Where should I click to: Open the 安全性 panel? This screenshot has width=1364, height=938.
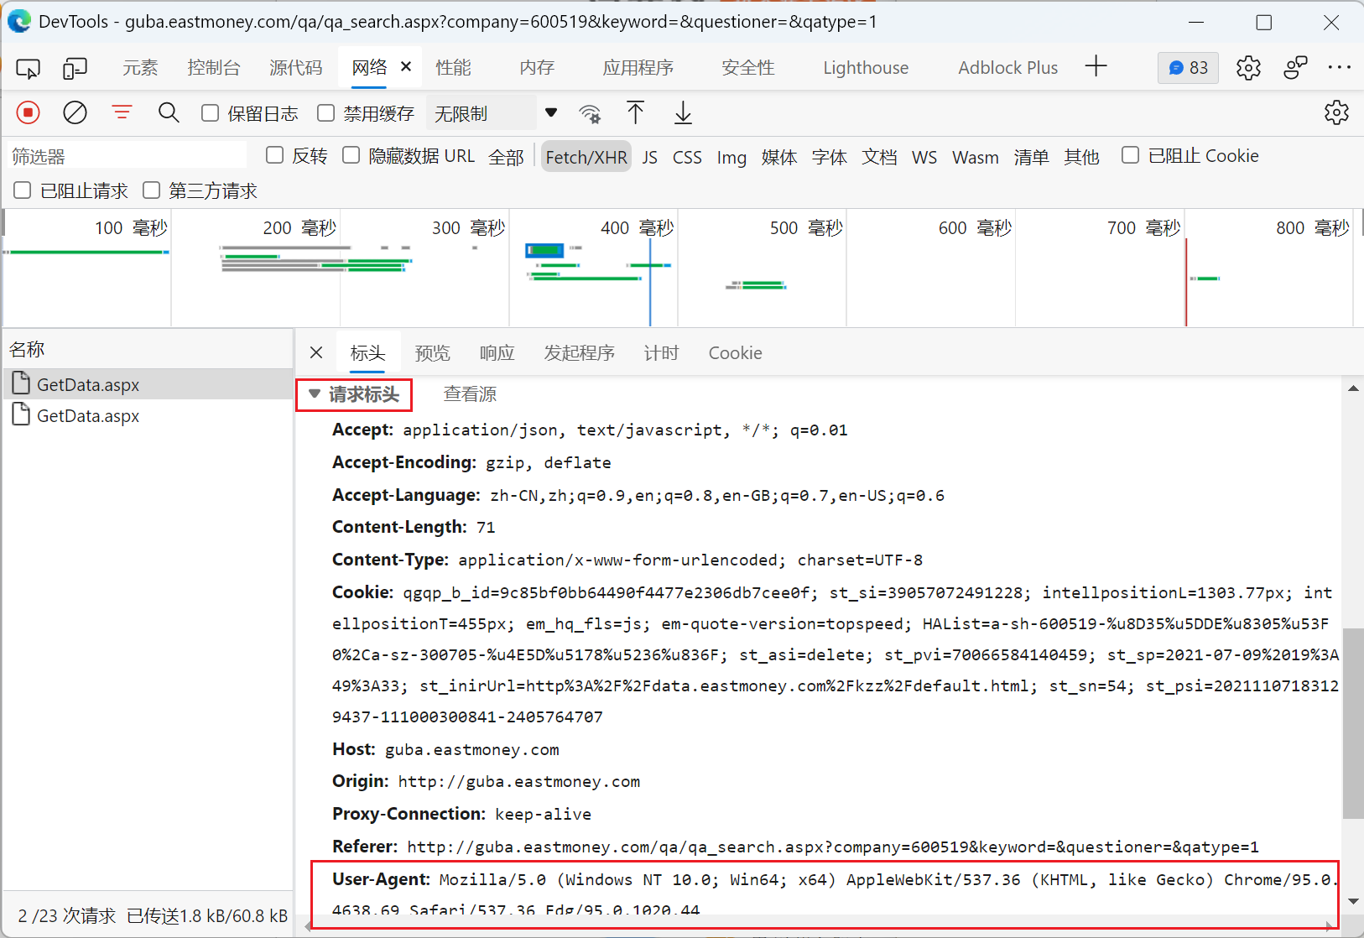[748, 68]
